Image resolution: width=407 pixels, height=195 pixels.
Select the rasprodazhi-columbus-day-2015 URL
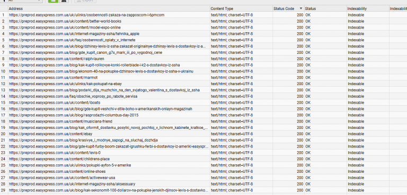coord(74,115)
